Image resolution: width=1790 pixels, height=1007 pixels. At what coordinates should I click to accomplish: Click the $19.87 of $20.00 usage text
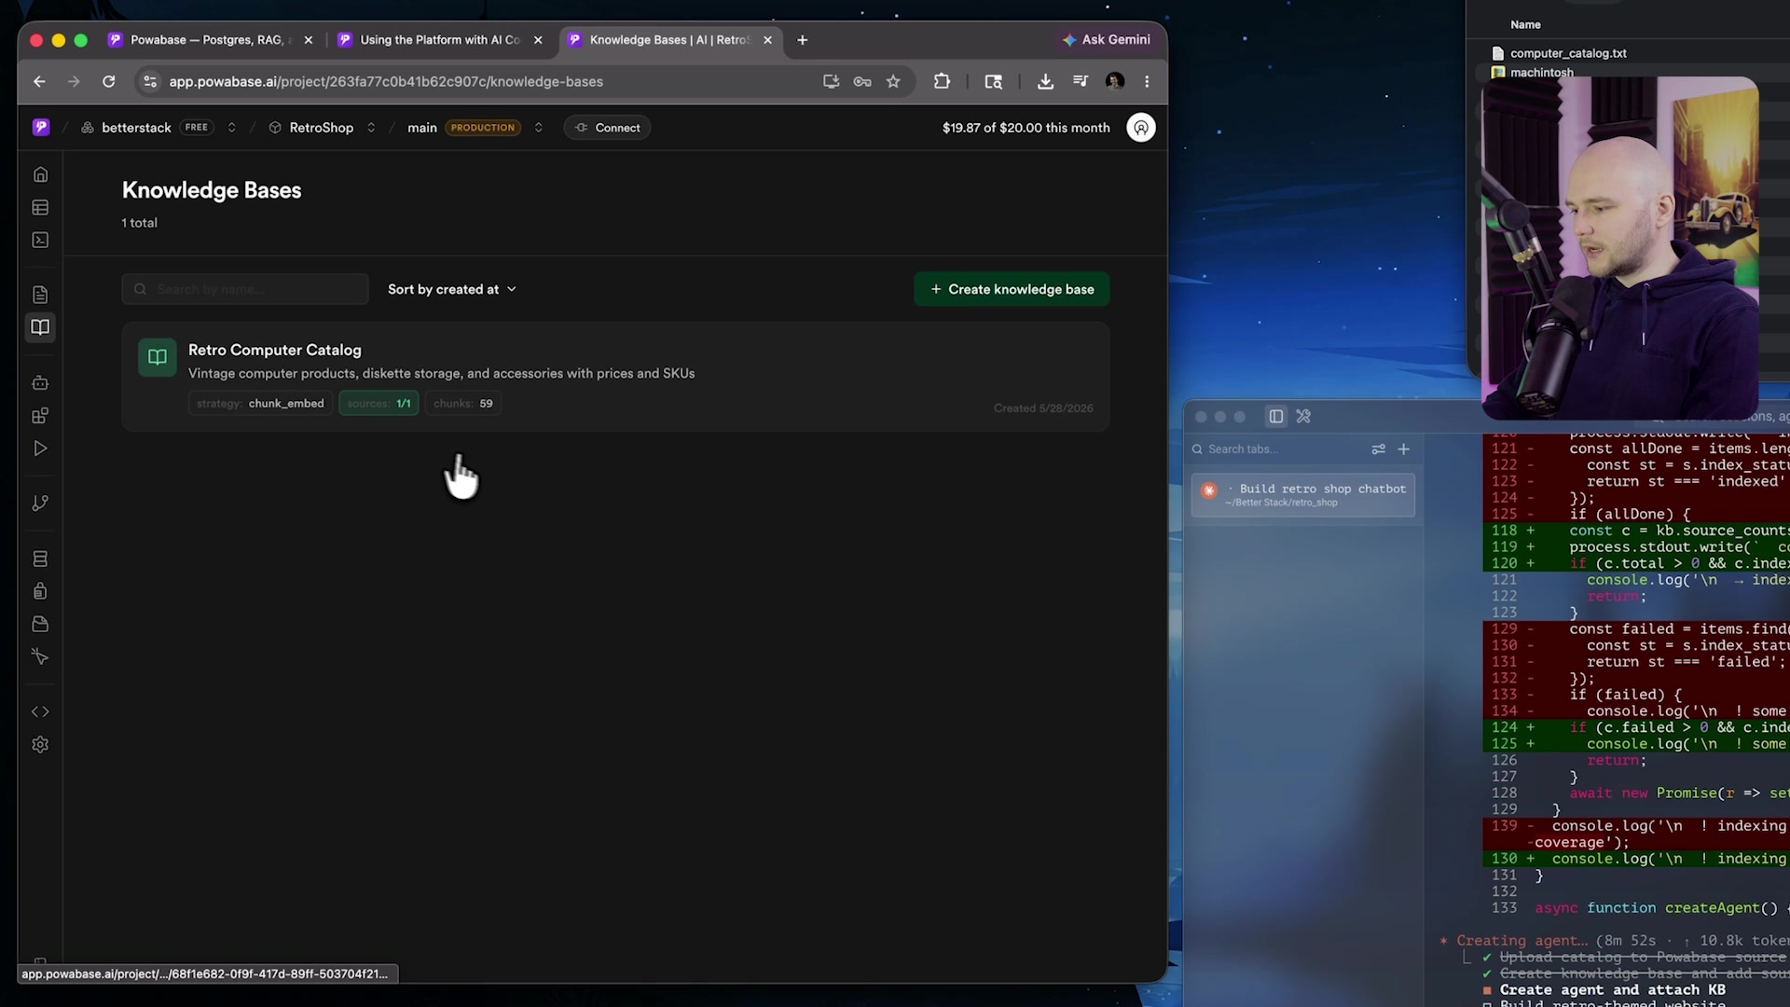[x=1026, y=128]
